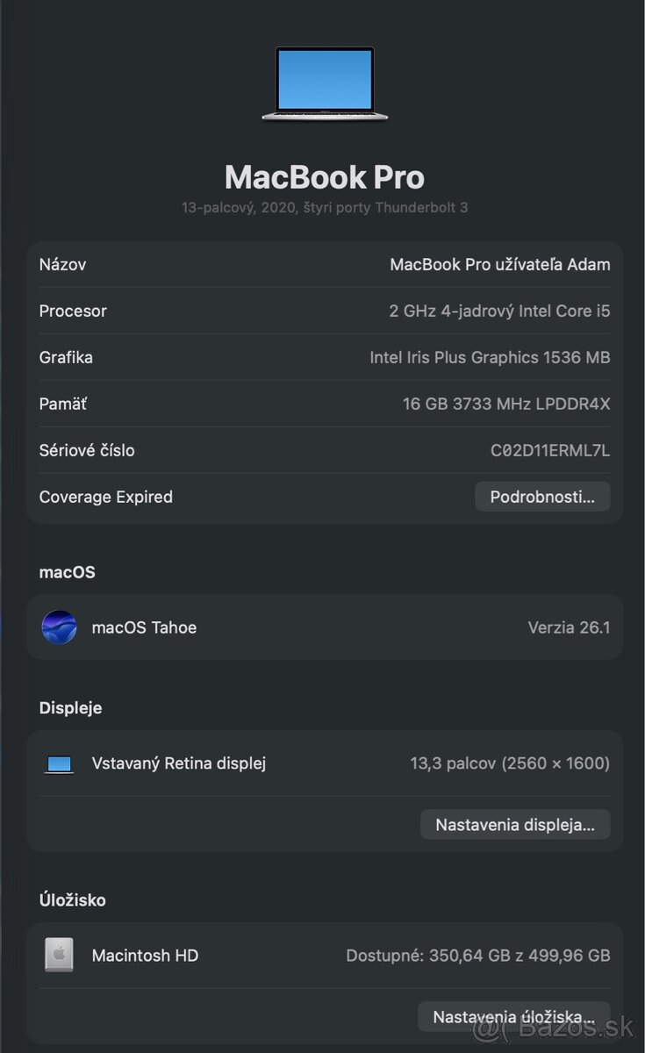
Task: Click the Retina display monitor icon
Action: click(58, 763)
